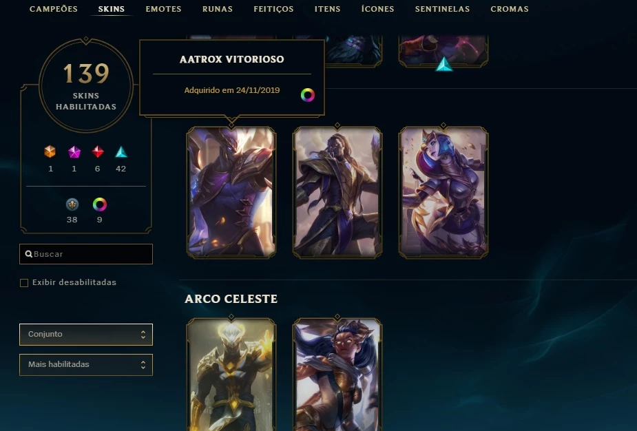
Task: Click the red Legendary gem icon
Action: pyautogui.click(x=98, y=151)
